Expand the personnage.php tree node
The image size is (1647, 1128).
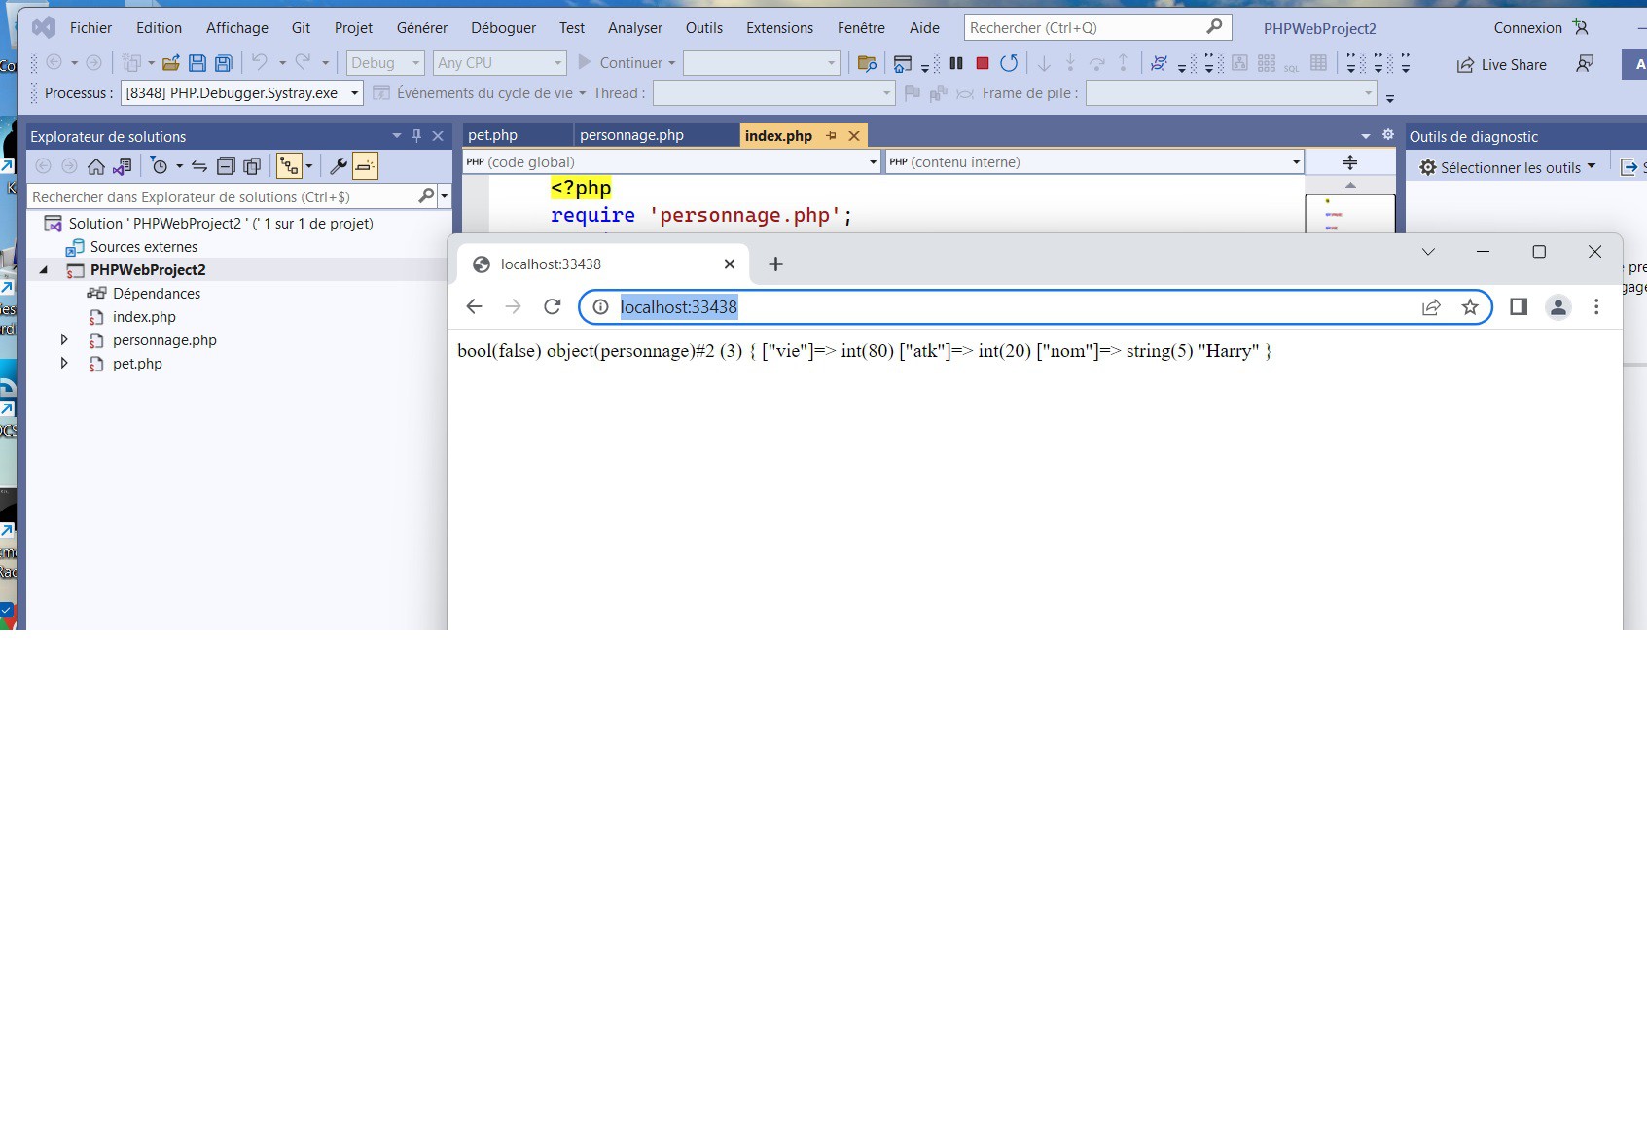pyautogui.click(x=64, y=339)
